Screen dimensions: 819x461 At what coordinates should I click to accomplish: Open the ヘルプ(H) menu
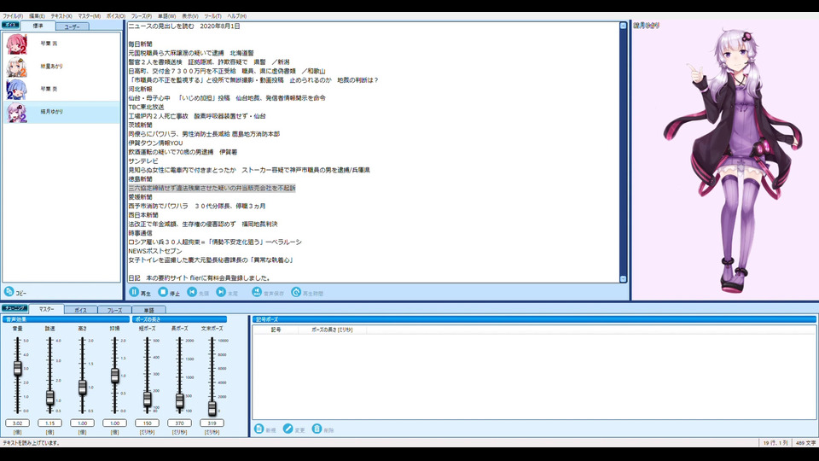point(236,16)
